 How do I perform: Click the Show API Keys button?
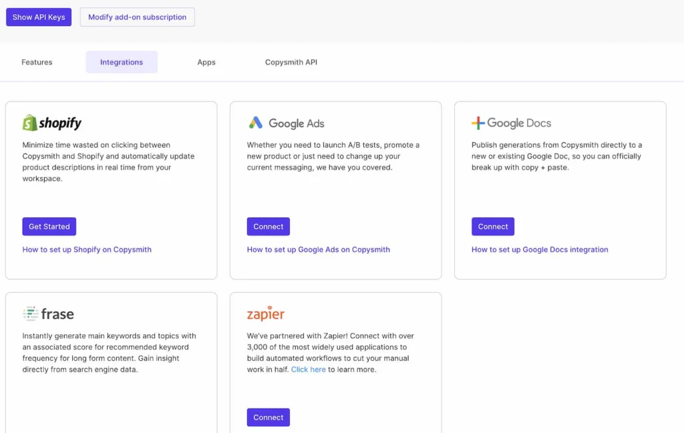tap(39, 17)
